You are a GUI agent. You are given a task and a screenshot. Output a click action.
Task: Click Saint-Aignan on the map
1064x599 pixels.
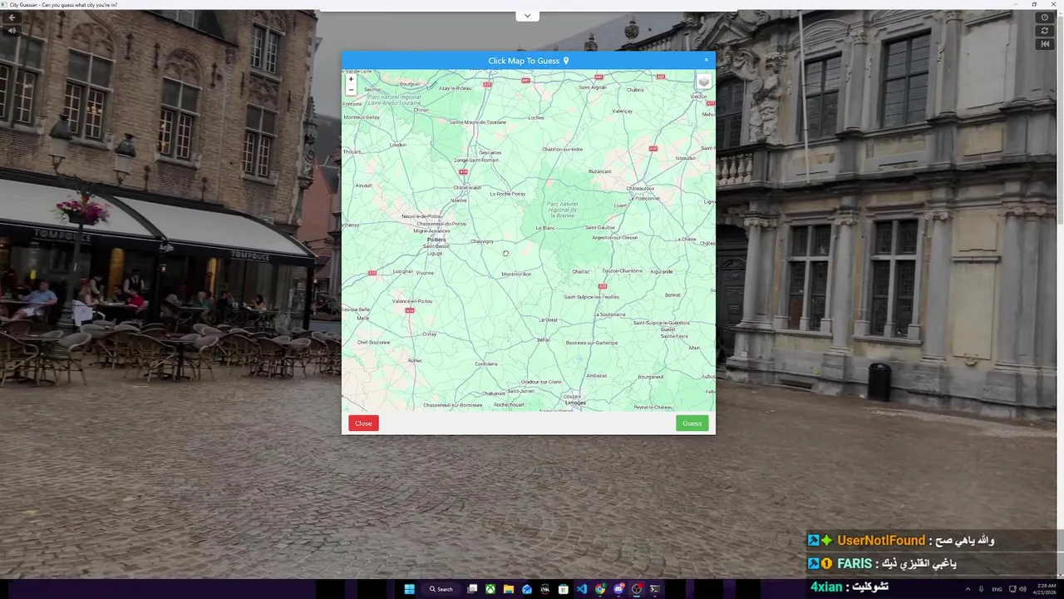pos(593,87)
